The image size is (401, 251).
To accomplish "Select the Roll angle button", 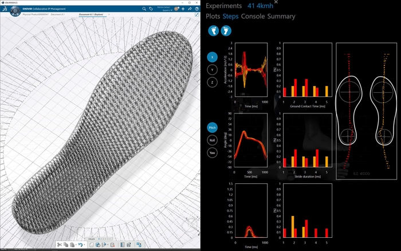I will (x=212, y=139).
